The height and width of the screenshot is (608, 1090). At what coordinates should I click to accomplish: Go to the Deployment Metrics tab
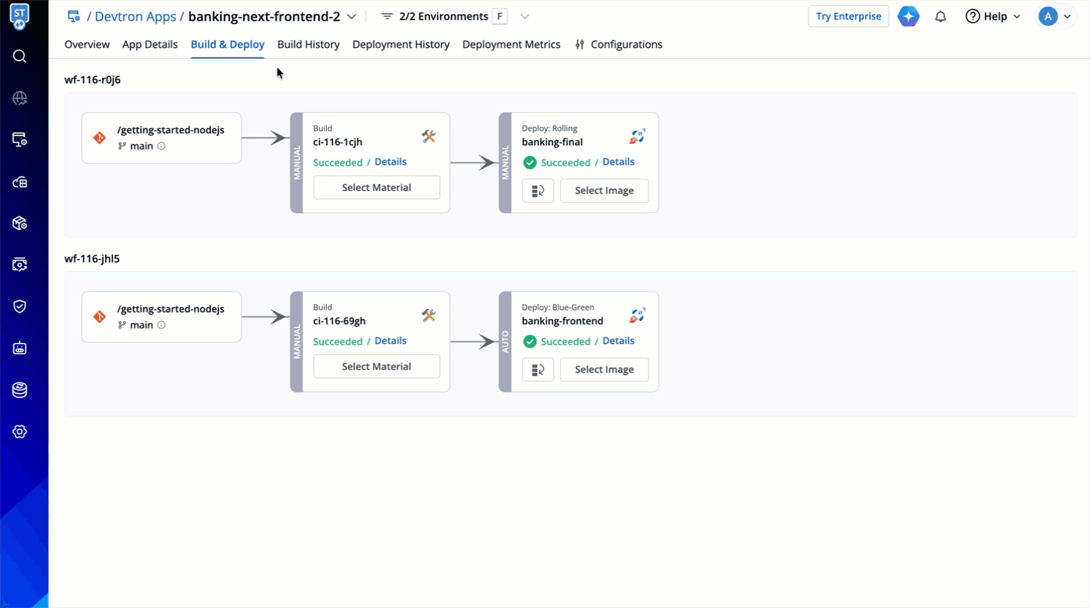click(511, 44)
